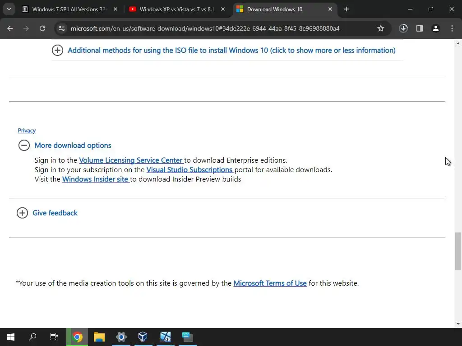This screenshot has height=346, width=462.
Task: Minimize the Chrome window
Action: click(x=410, y=9)
